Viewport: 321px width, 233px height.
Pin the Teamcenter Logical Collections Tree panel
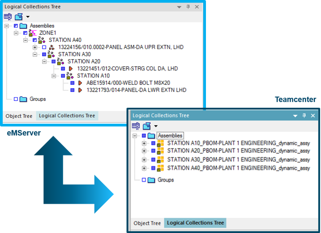[304, 116]
